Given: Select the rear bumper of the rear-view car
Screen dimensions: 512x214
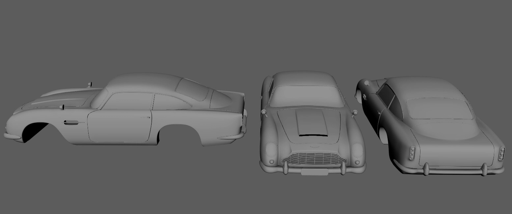Looking at the screenshot, I should click(x=455, y=171).
